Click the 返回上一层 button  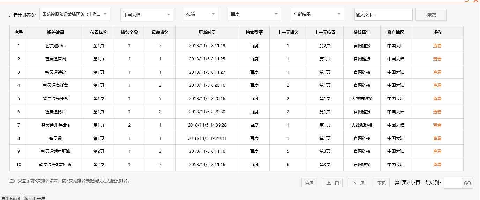tap(35, 198)
